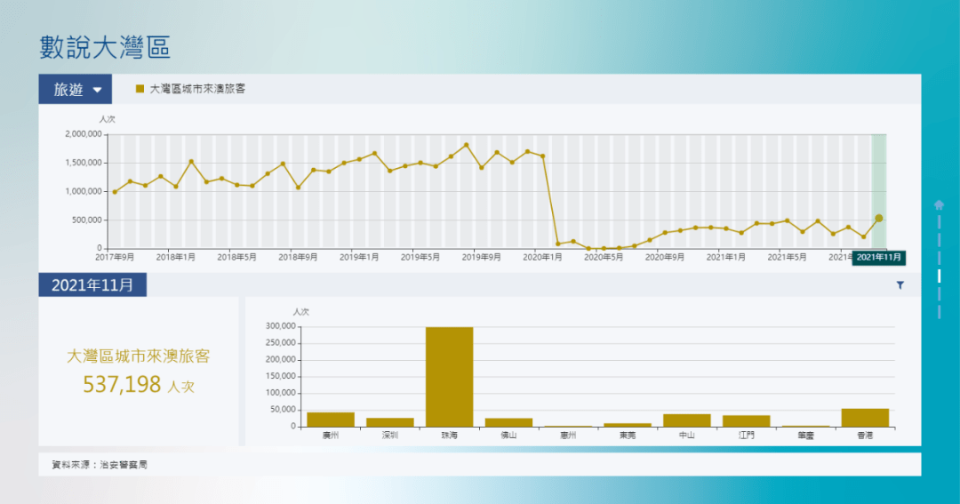Select the 中山 bar
960x504 pixels.
click(686, 420)
